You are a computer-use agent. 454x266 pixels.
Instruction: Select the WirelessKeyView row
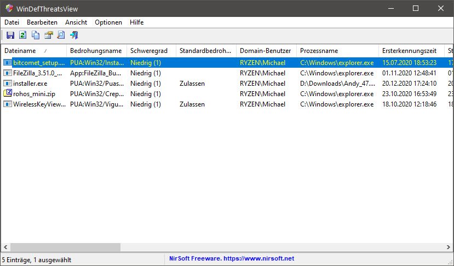point(33,104)
